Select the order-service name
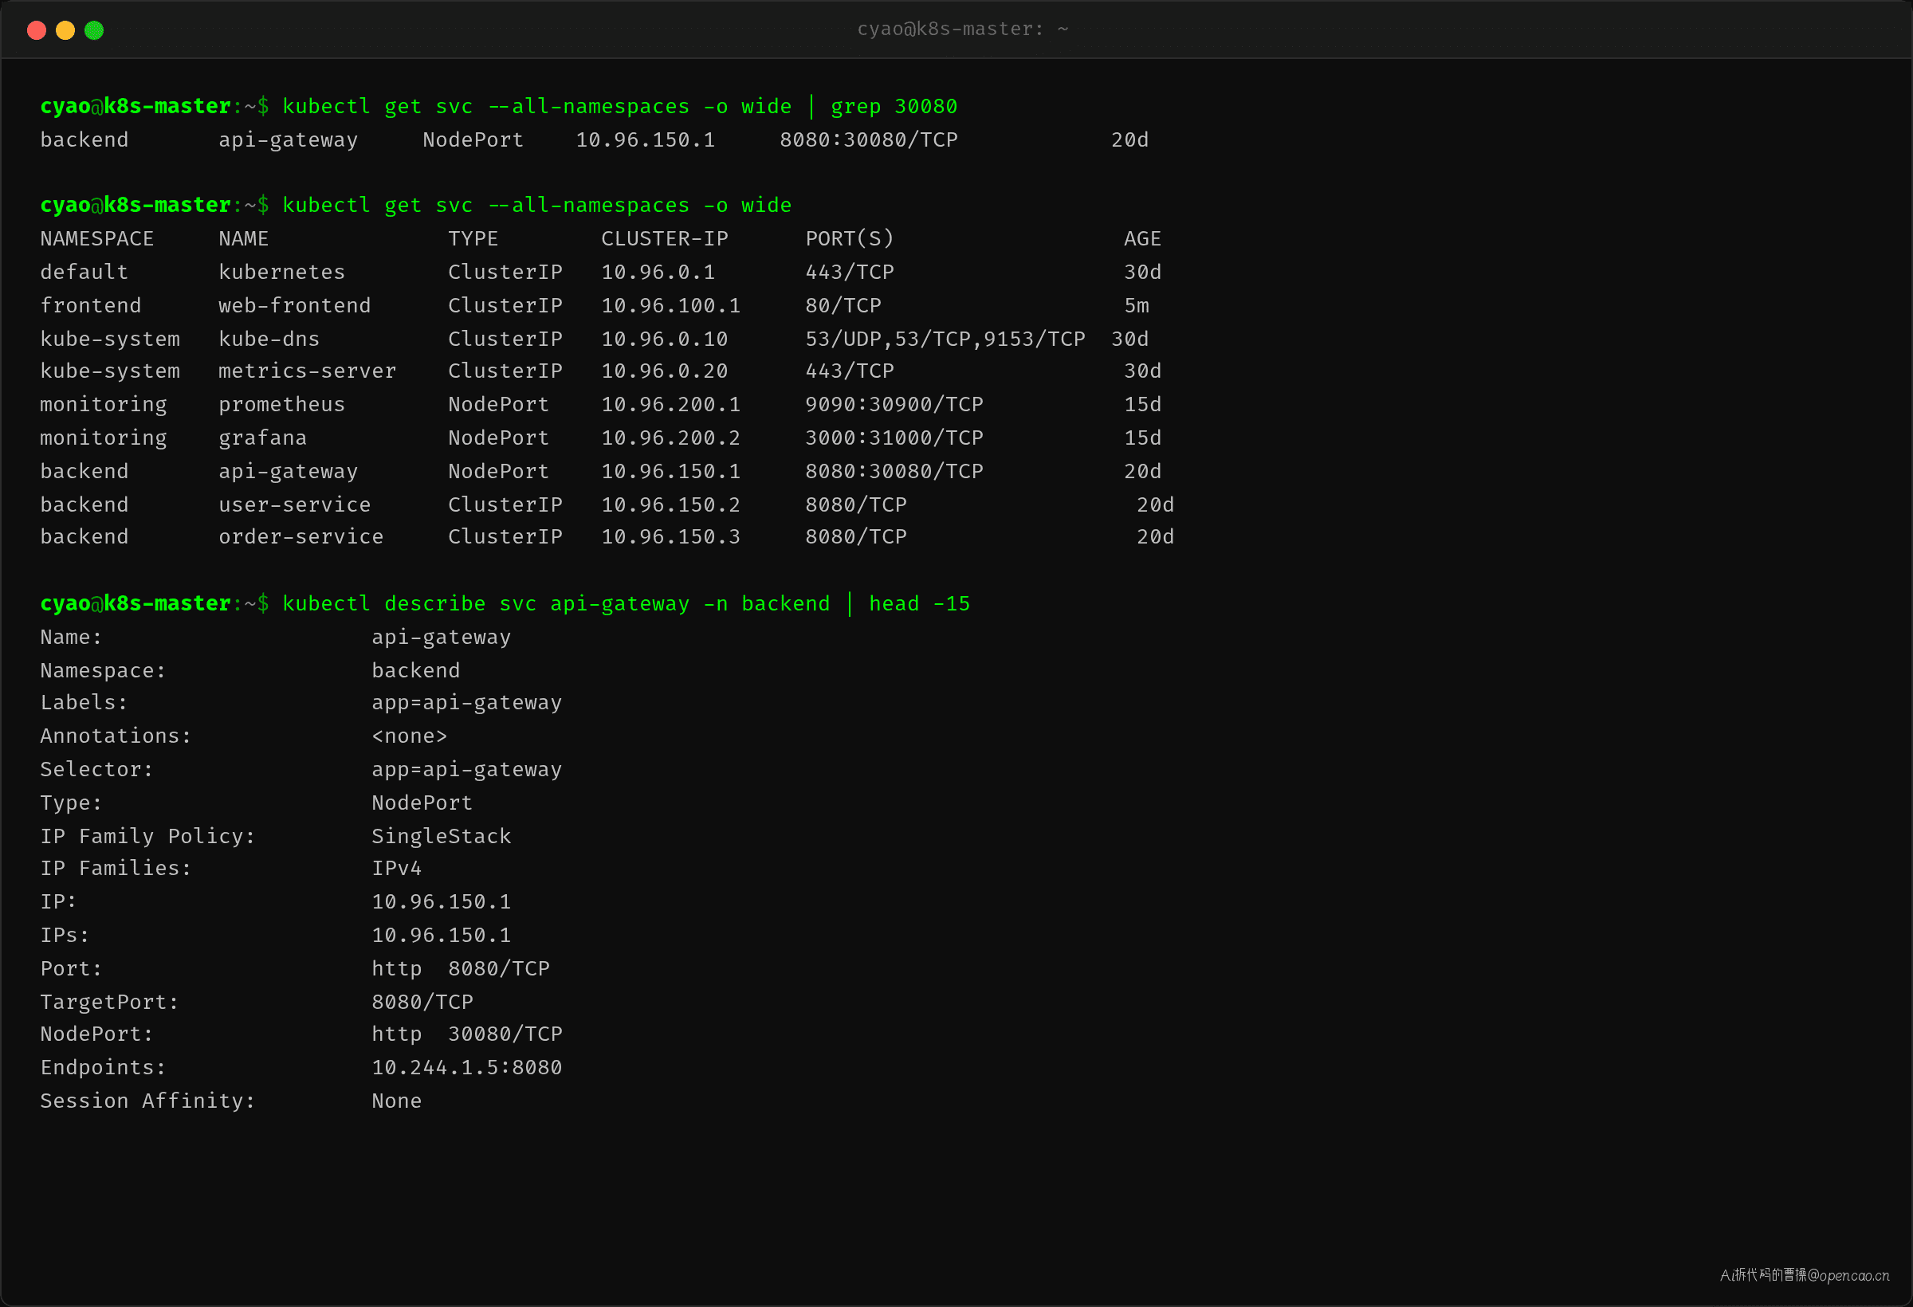 pos(301,536)
